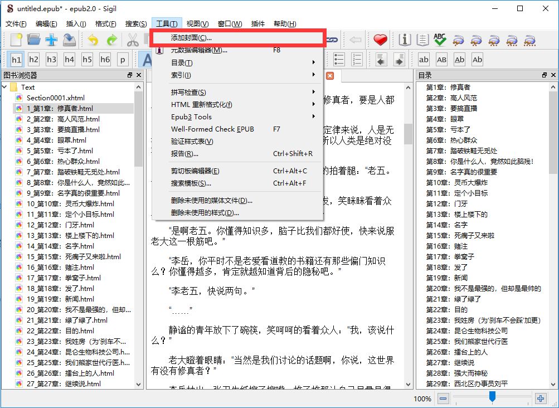The image size is (559, 408).
Task: Choose 删除未使用的样式(D)... entry
Action: pyautogui.click(x=237, y=213)
